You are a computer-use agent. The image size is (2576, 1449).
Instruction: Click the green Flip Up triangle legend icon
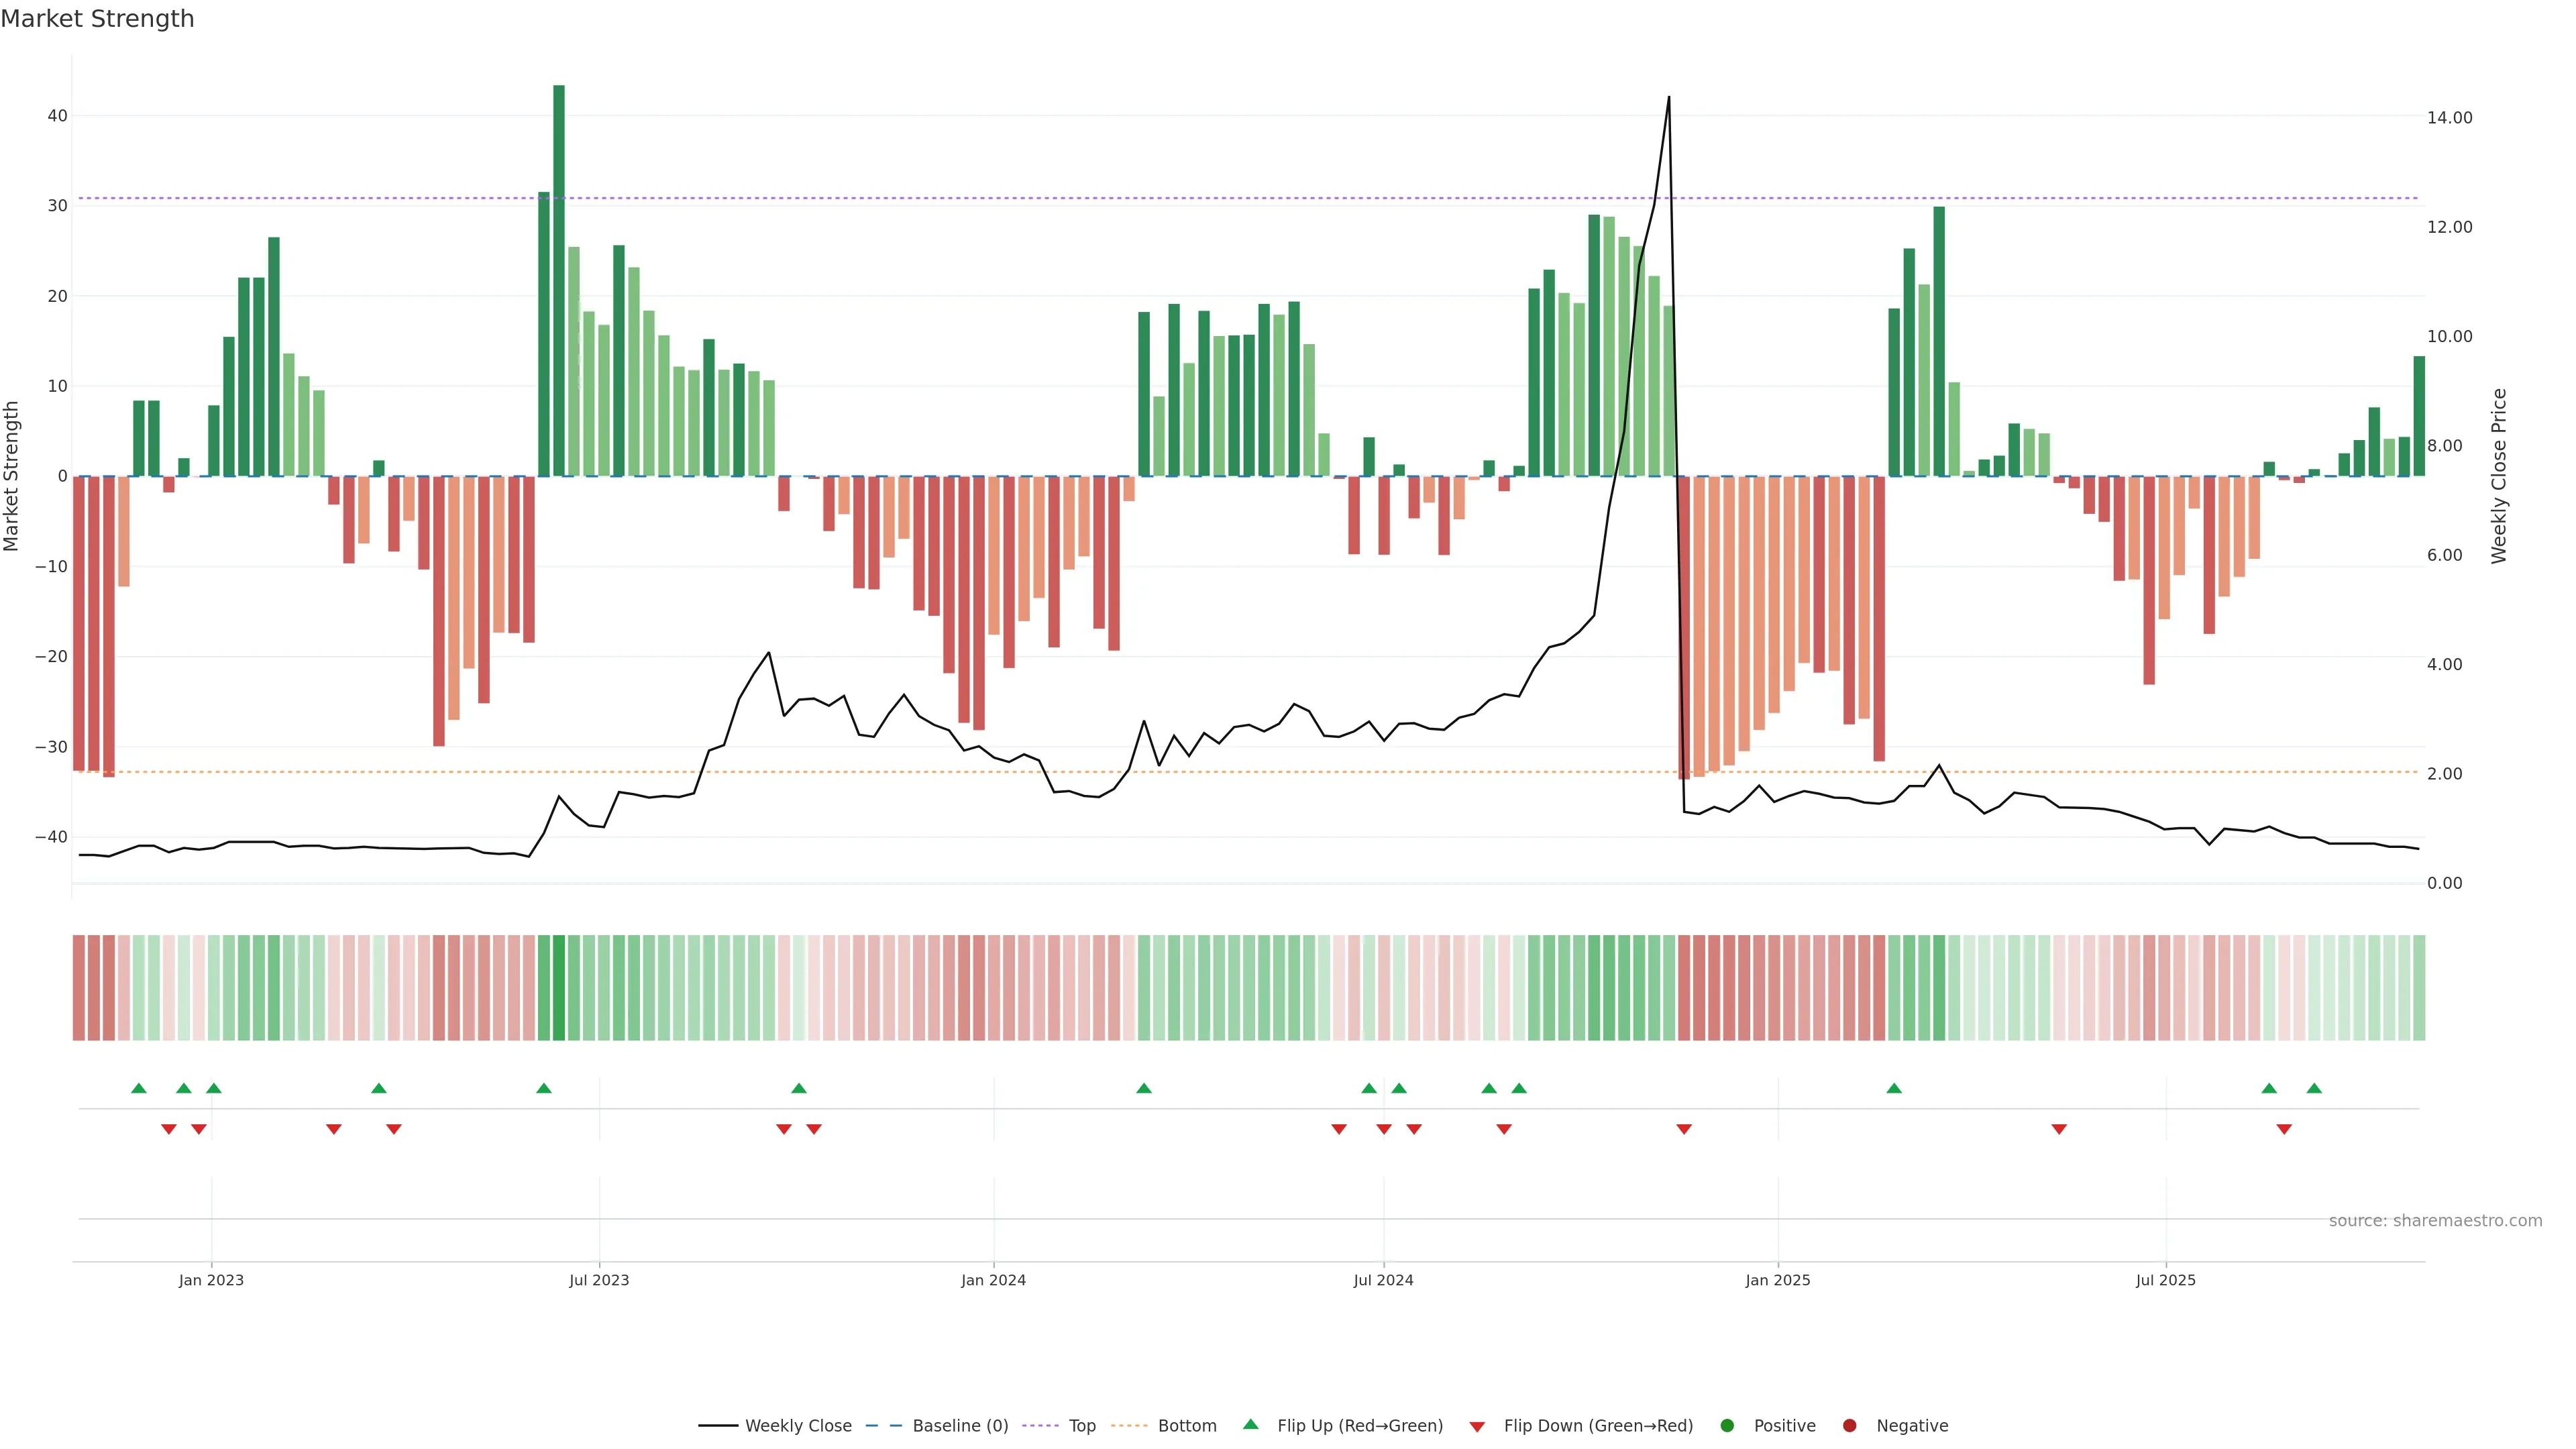coord(1250,1424)
